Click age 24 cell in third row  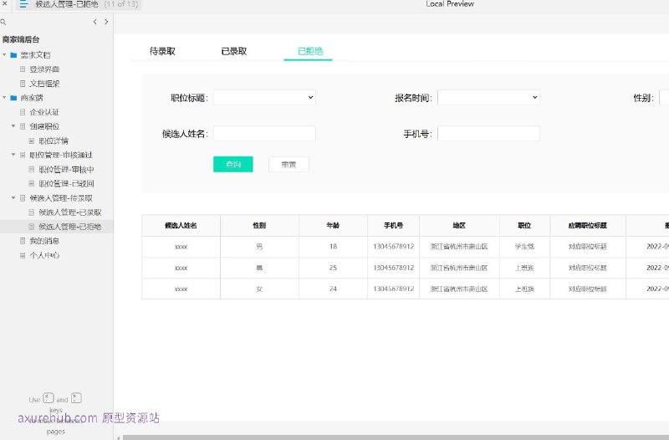point(333,289)
